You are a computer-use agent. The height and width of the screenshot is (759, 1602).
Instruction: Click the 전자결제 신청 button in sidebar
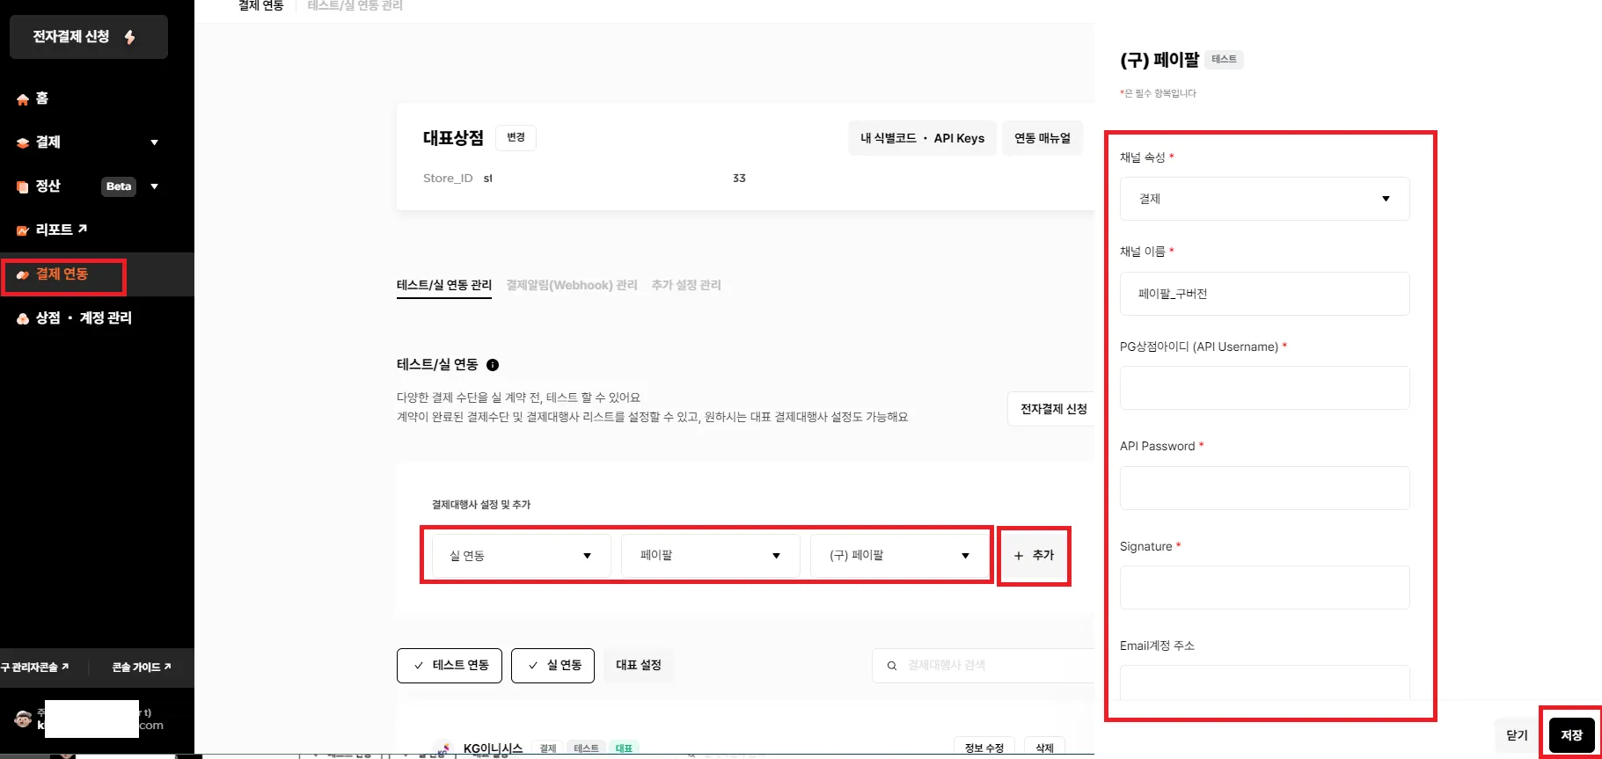pos(89,37)
